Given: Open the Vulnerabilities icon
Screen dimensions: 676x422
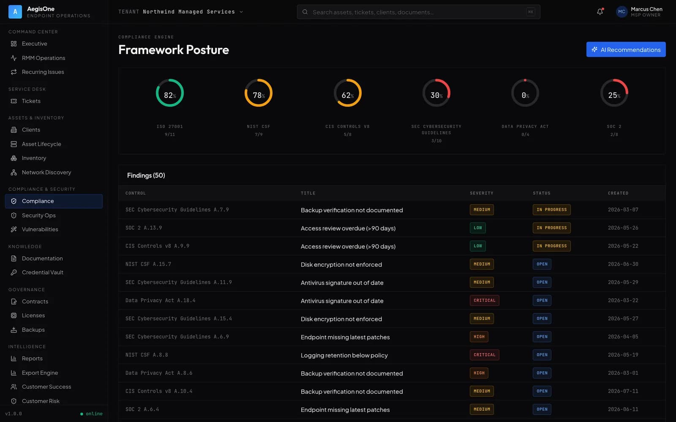Looking at the screenshot, I should (x=14, y=230).
